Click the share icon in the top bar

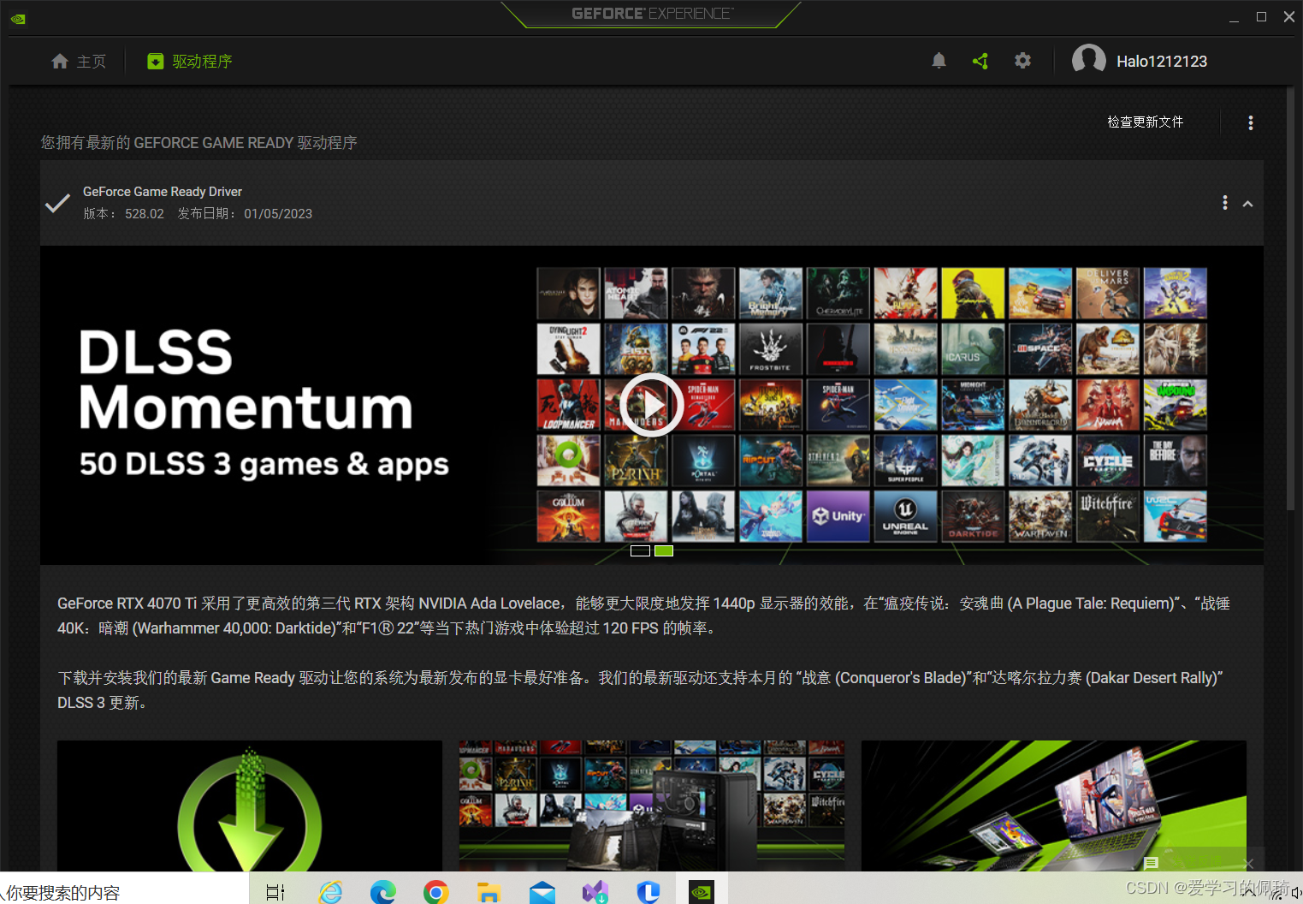pyautogui.click(x=980, y=61)
